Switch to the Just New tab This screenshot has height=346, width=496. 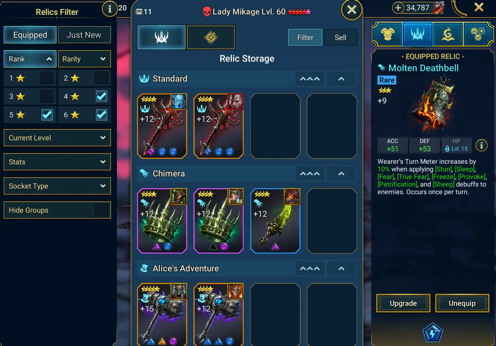click(x=84, y=35)
